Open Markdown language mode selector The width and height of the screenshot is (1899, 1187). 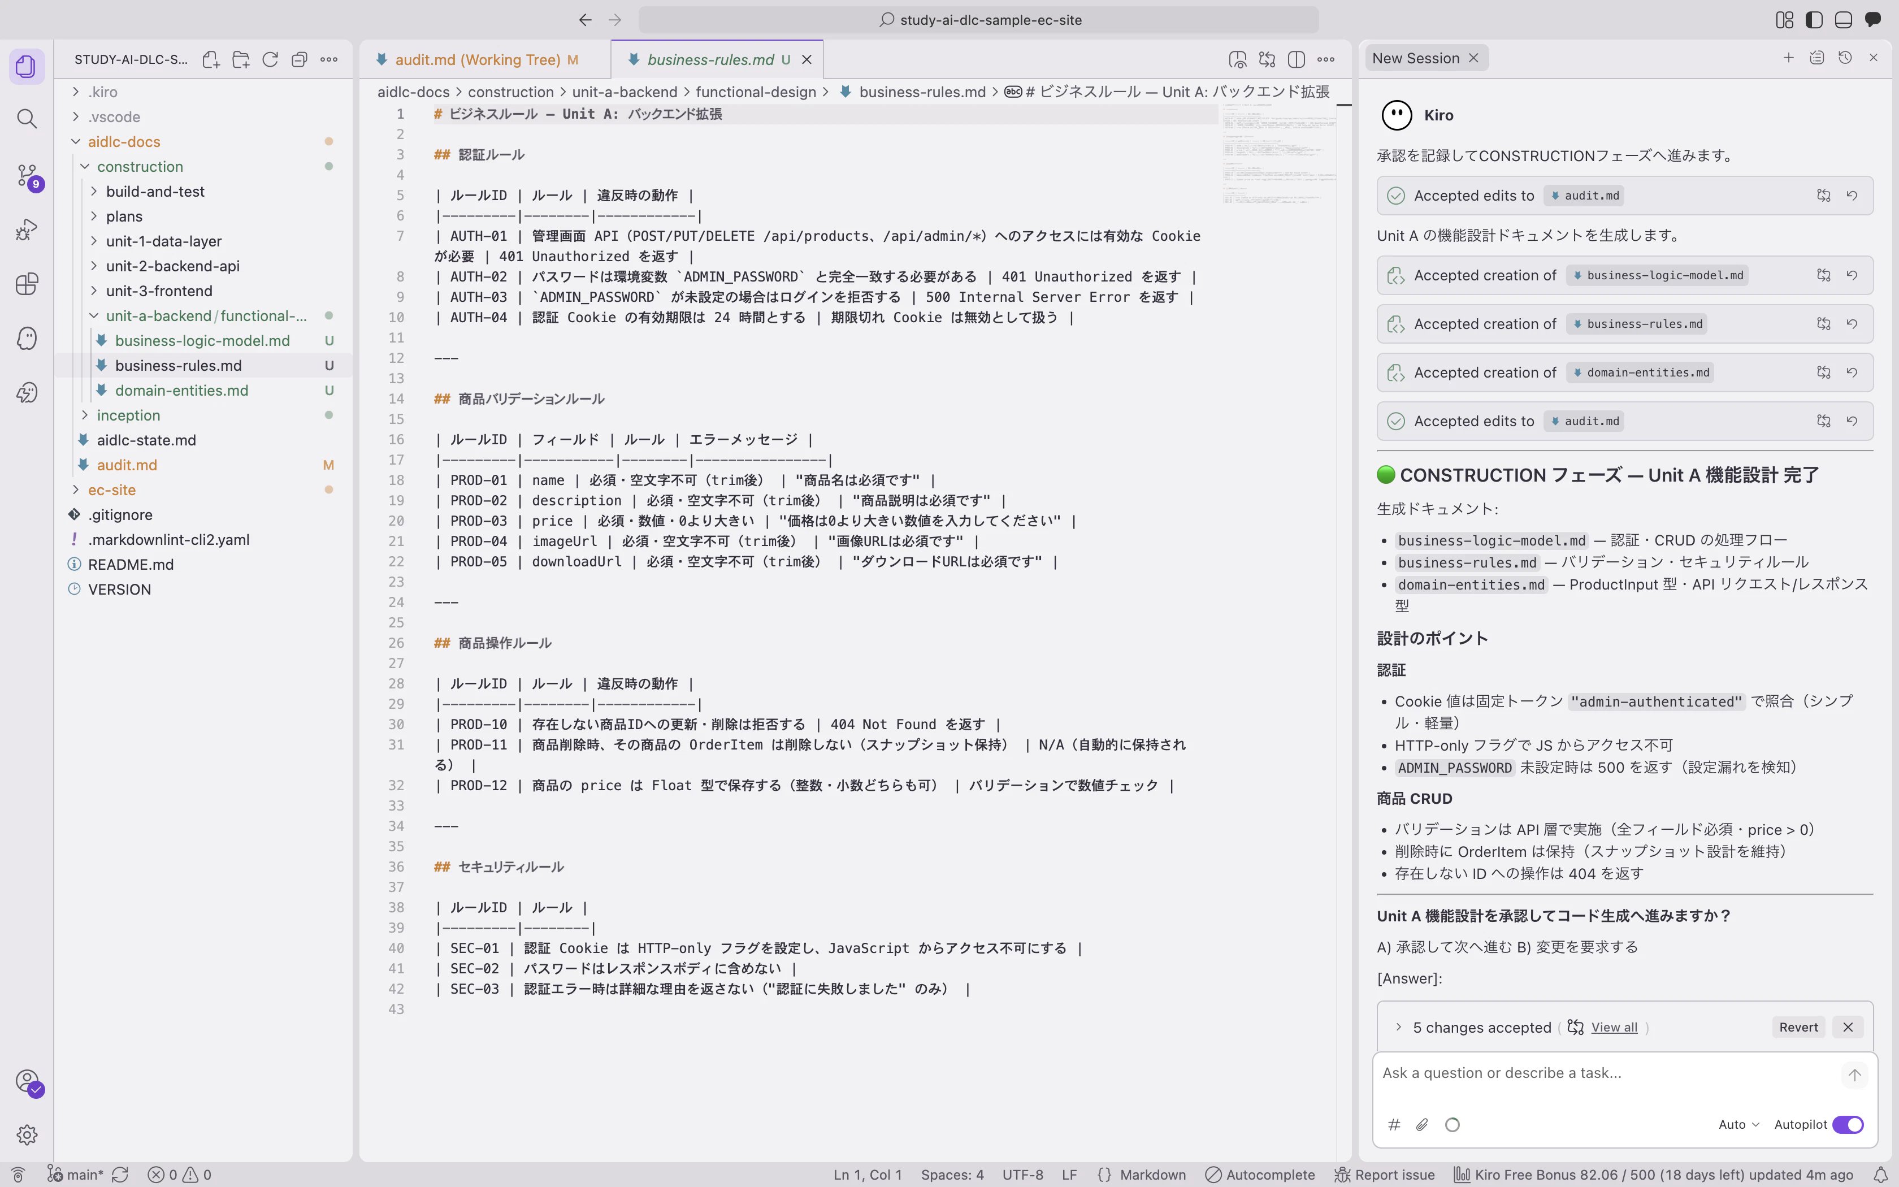coord(1153,1175)
